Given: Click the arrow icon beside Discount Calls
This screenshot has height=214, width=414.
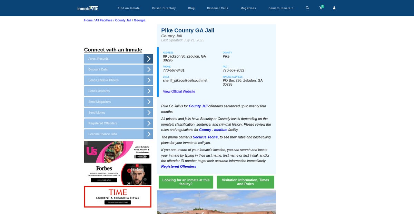Looking at the screenshot, I should coord(148,69).
